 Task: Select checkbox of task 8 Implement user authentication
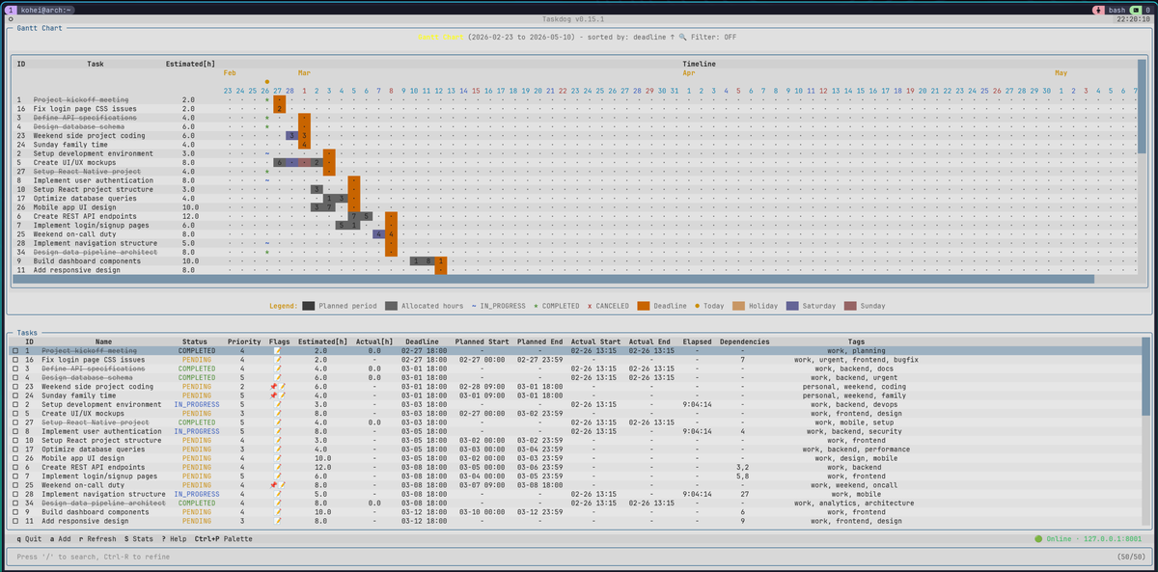(x=15, y=431)
